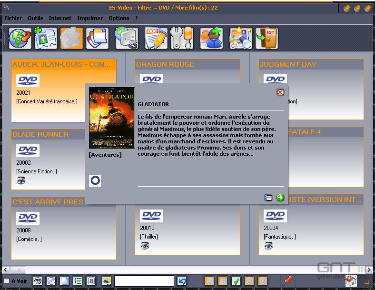This screenshot has height=290, width=375.
Task: Click the blank page icon in bottom bar
Action: pos(64,281)
